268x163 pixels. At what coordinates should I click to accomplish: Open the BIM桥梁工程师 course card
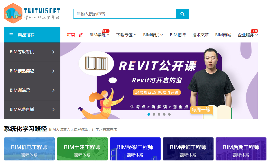[x=135, y=149]
